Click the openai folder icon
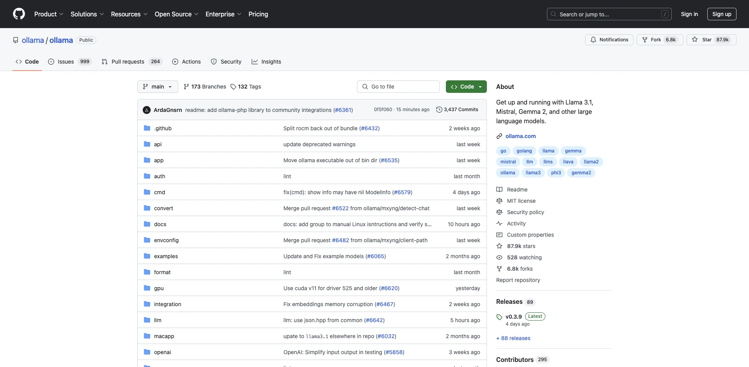The width and height of the screenshot is (749, 367). 147,352
